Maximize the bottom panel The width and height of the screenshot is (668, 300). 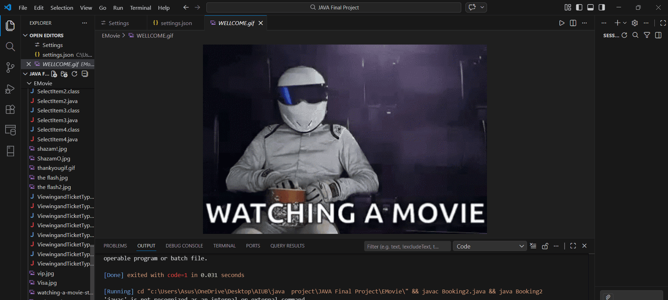[573, 246]
